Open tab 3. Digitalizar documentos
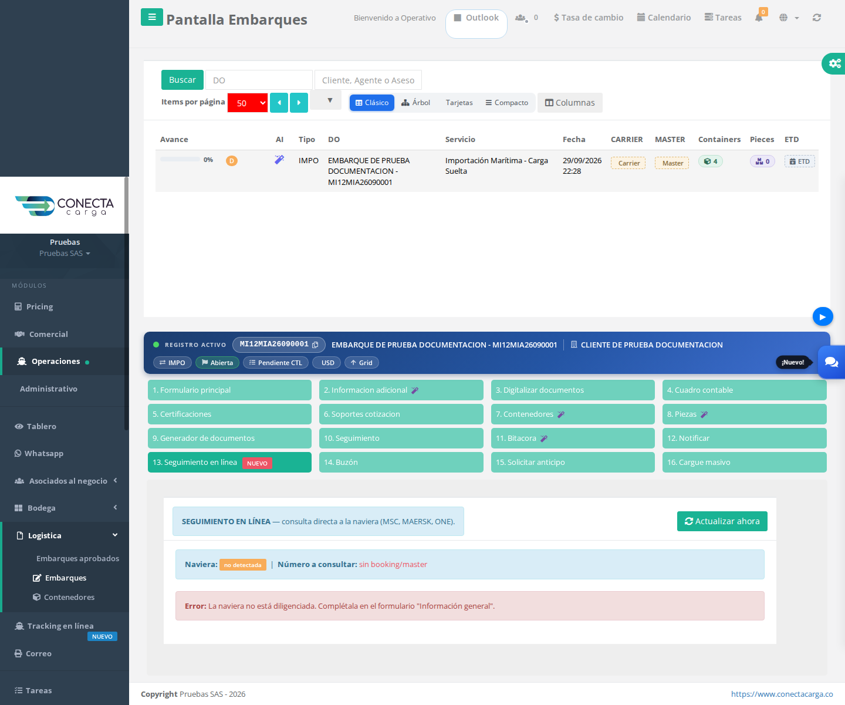The width and height of the screenshot is (845, 705). point(573,390)
